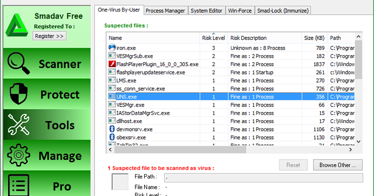
Task: Click the Manage gear icon
Action: point(18,155)
